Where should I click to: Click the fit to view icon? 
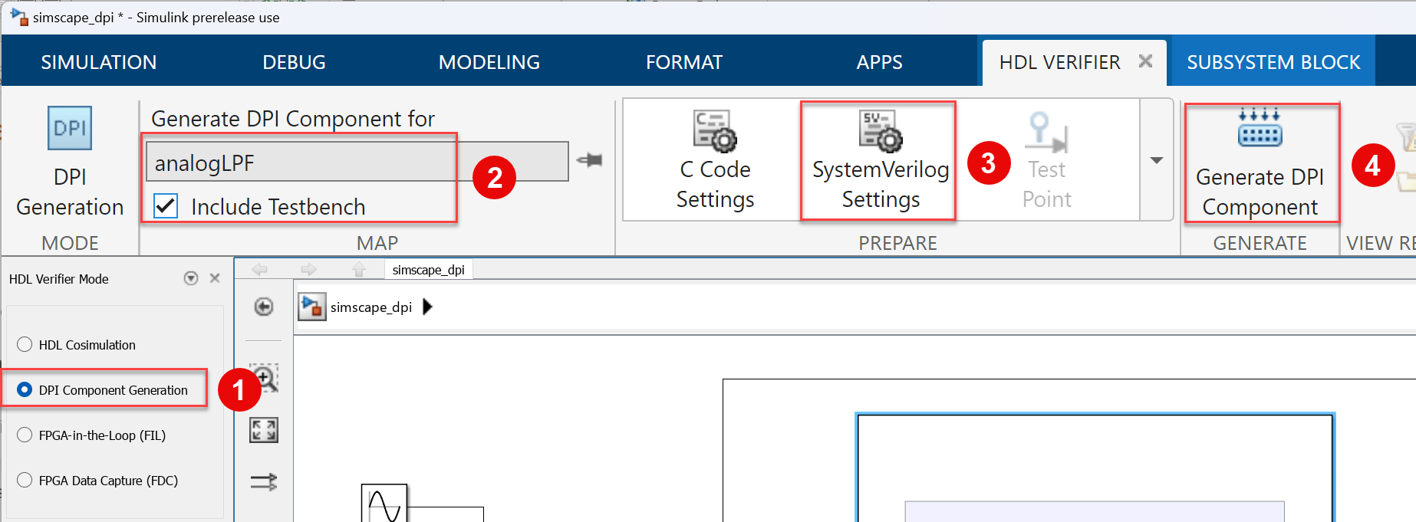264,430
